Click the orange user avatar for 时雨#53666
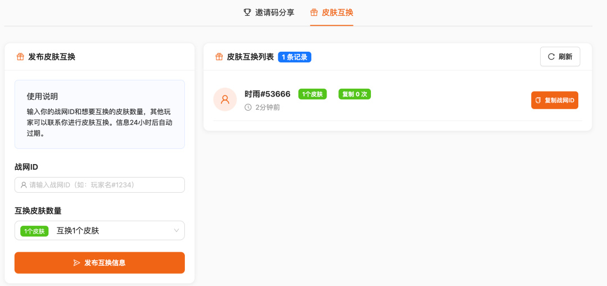The width and height of the screenshot is (607, 286). pos(225,99)
